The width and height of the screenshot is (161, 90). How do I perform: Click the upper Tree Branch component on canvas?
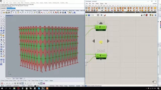click(x=101, y=28)
